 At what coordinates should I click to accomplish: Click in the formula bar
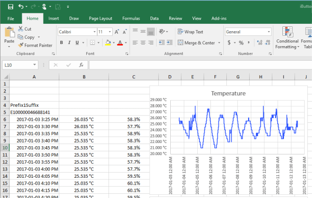coord(200,65)
